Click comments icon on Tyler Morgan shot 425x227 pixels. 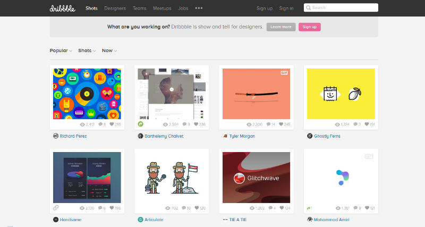tap(268, 124)
